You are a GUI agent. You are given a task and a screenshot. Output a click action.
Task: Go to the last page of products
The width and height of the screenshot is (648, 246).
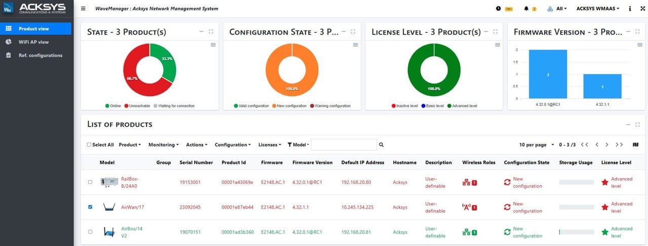pos(619,145)
